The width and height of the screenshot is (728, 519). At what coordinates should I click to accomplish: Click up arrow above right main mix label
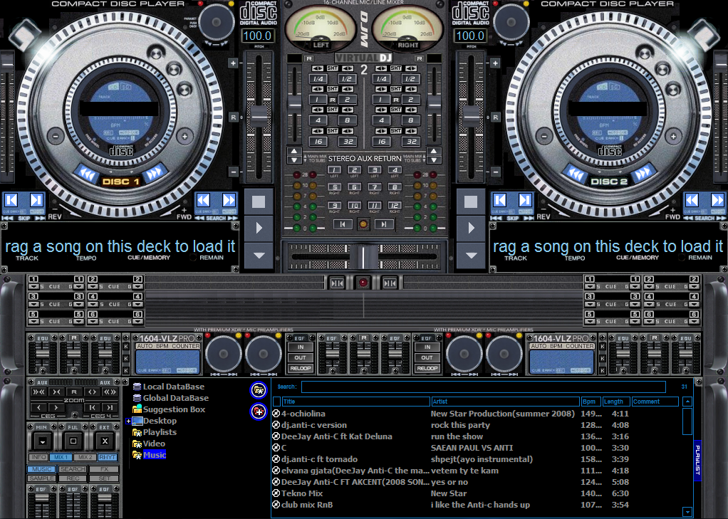(x=434, y=152)
